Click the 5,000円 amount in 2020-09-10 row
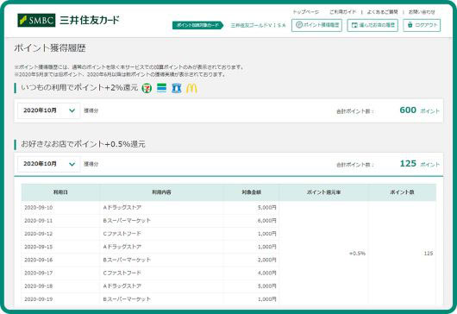 click(267, 208)
